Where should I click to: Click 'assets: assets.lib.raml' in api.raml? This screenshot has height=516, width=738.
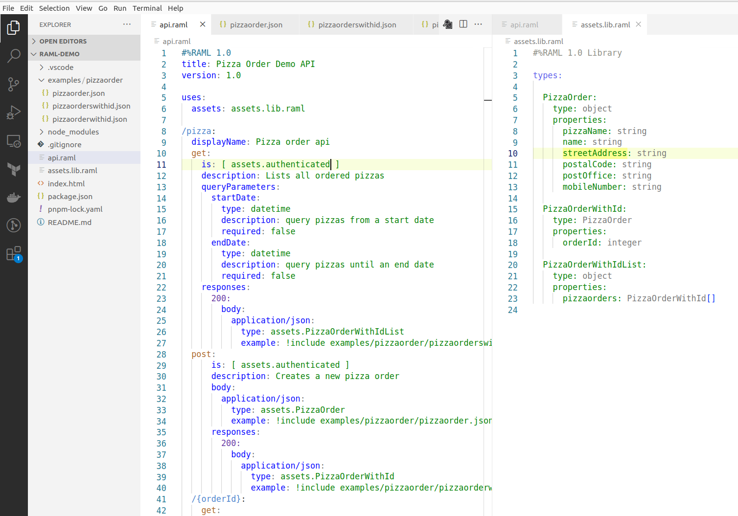(x=248, y=109)
